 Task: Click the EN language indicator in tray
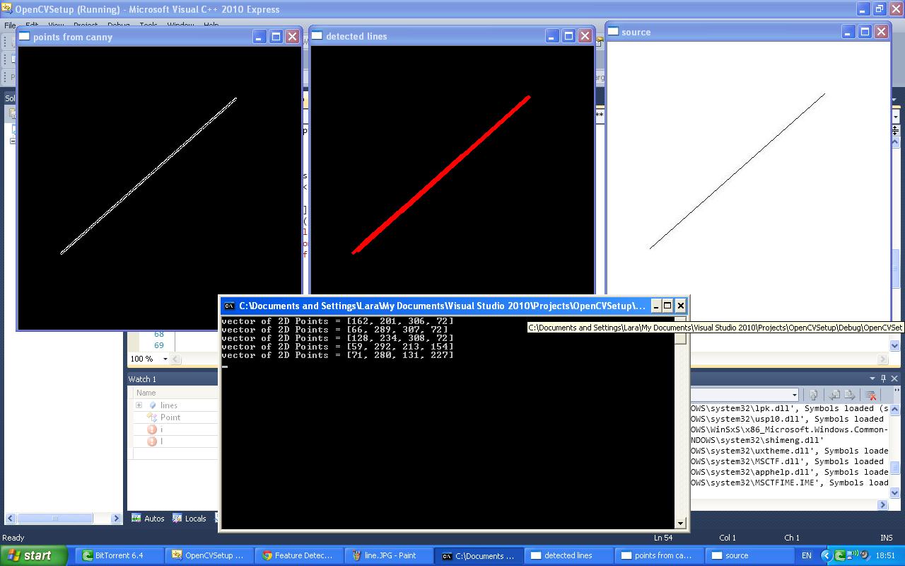(807, 556)
